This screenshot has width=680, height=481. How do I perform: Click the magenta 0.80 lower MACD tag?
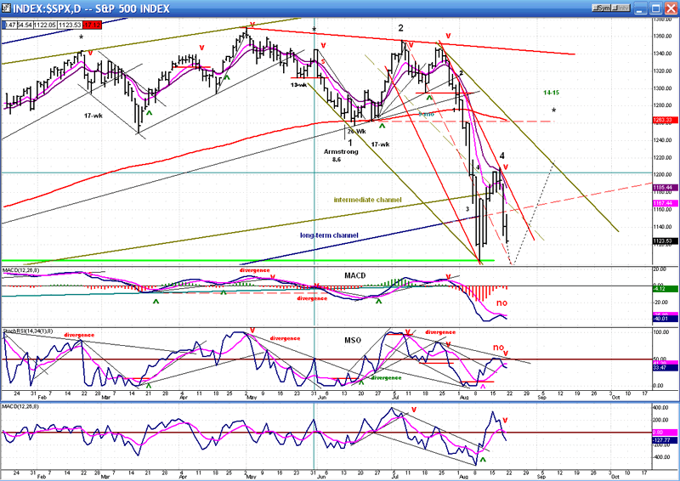[x=663, y=432]
